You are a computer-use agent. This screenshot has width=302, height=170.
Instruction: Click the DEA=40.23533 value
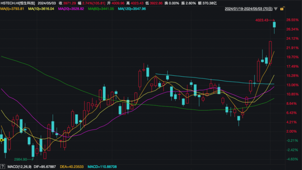coord(72,167)
